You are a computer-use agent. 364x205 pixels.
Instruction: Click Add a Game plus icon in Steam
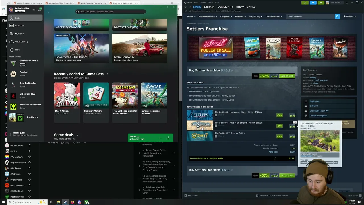click(185, 196)
